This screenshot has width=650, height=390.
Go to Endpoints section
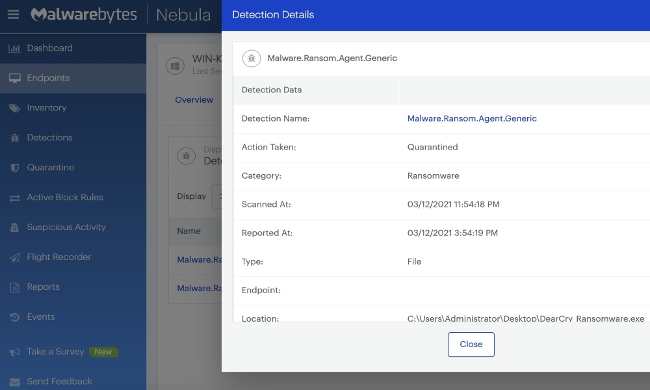point(48,78)
